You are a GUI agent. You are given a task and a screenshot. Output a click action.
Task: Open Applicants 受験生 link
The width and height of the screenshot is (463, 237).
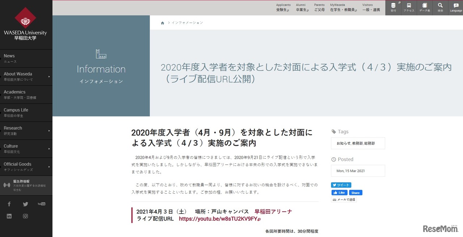tap(283, 8)
